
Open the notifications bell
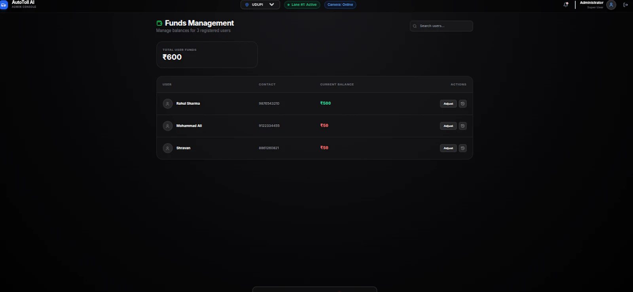[x=566, y=5]
